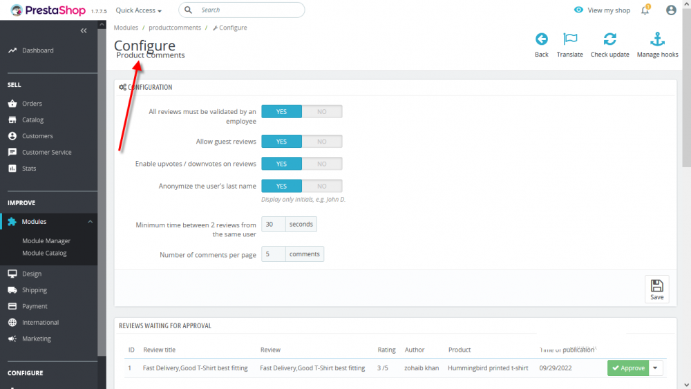Open the dropdown arrow beside Approve
This screenshot has height=389, width=691.
point(655,368)
